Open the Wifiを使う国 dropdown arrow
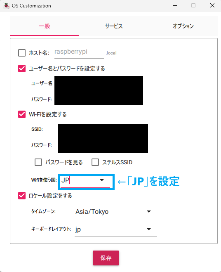Viewport: 221px width, 272px height. click(x=102, y=180)
